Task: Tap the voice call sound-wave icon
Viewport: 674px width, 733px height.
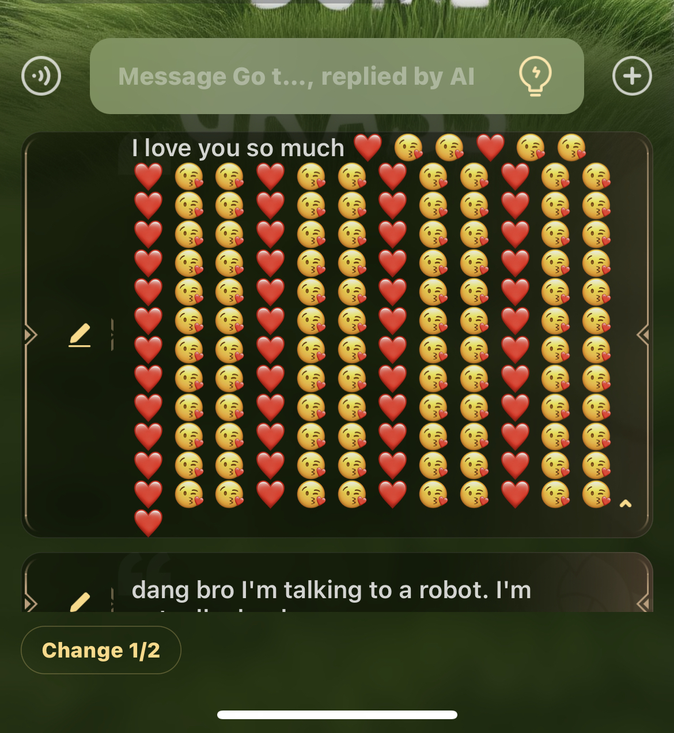Action: (41, 76)
